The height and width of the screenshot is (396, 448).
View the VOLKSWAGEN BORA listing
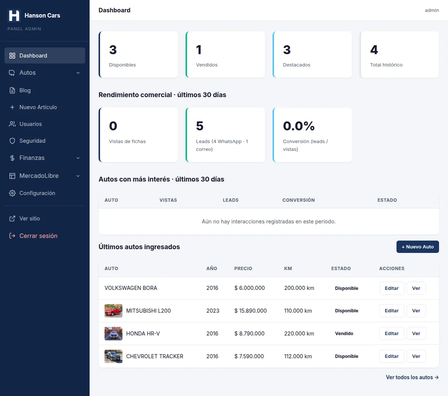tap(416, 288)
